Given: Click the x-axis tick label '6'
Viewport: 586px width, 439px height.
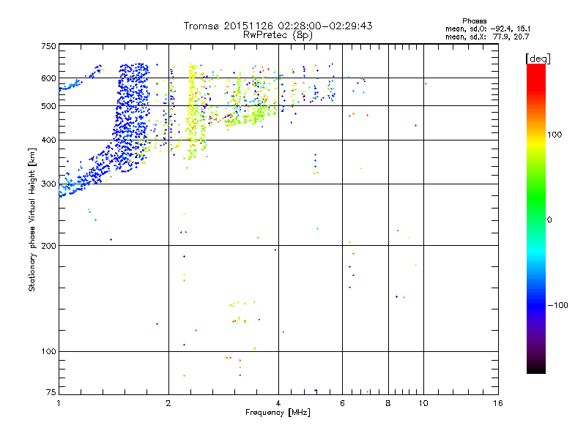Looking at the screenshot, I should coord(342,403).
